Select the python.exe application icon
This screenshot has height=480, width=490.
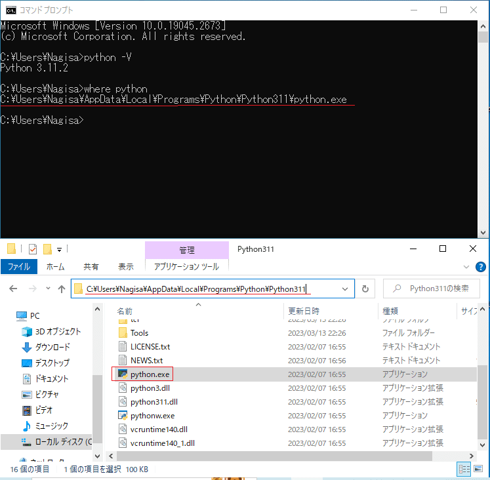click(123, 374)
